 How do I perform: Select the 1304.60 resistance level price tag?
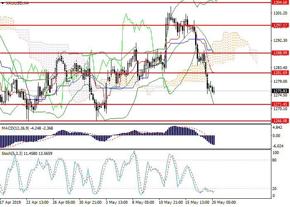coord(280,2)
